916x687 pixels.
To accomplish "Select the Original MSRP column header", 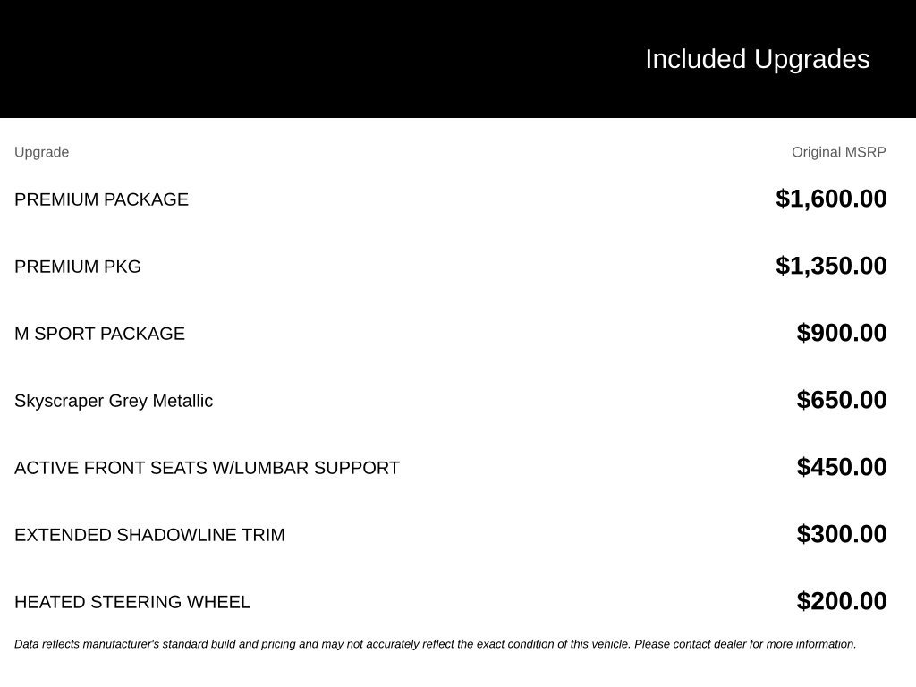I will [x=839, y=152].
